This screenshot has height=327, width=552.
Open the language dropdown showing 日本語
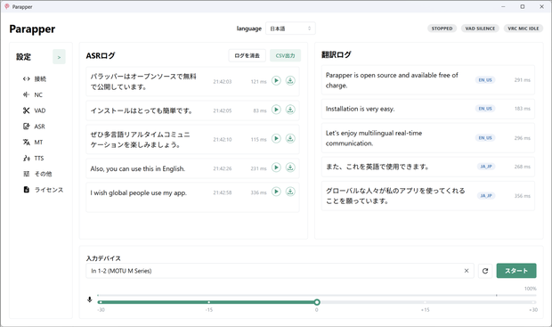tap(290, 29)
